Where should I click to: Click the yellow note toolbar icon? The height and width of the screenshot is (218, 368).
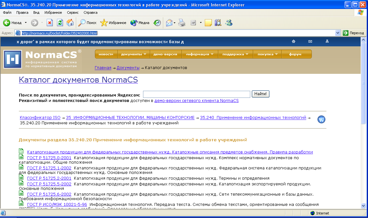(208, 23)
